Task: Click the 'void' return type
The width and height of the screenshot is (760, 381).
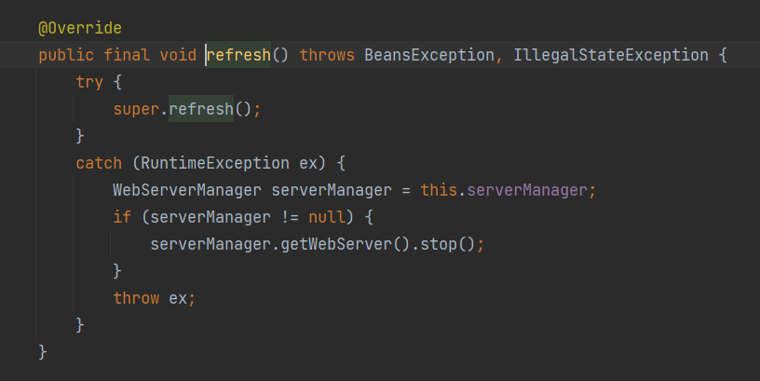Action: pyautogui.click(x=178, y=55)
